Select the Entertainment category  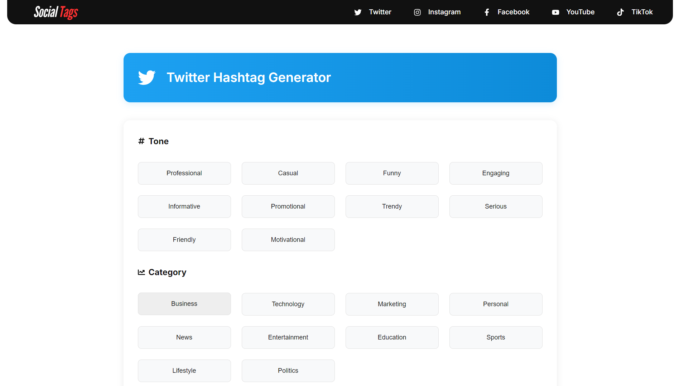(288, 338)
